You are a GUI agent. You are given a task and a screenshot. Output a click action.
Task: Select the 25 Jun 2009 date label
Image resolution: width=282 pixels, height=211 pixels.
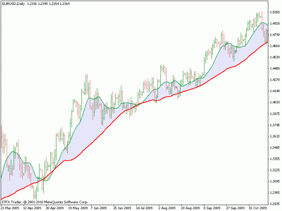click(x=122, y=208)
